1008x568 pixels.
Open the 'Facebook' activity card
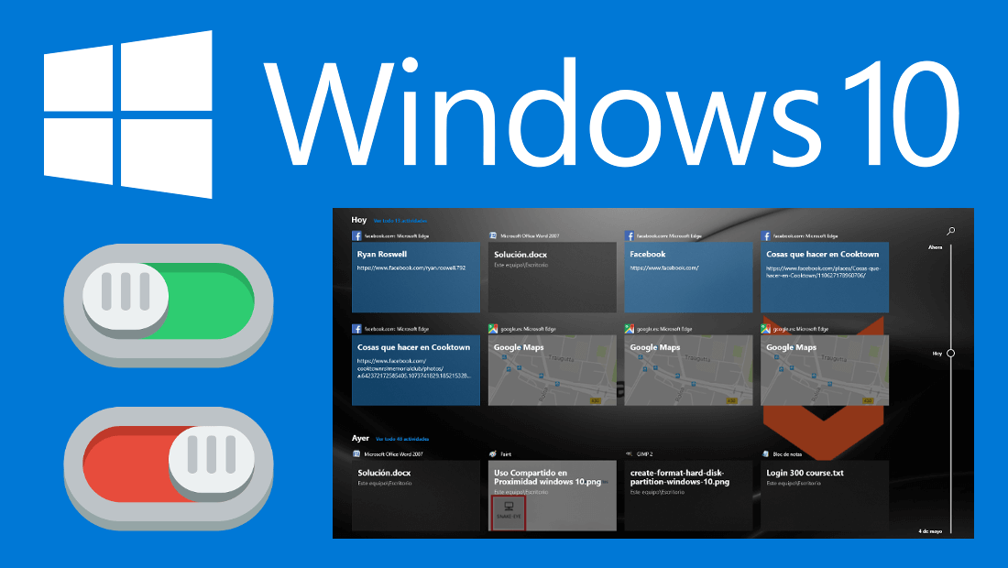click(x=688, y=277)
